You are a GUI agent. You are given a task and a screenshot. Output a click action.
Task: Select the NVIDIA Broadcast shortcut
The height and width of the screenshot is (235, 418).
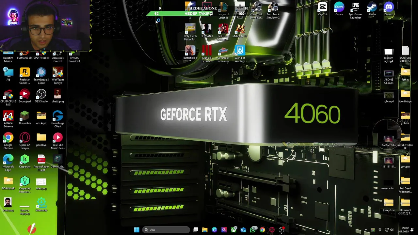pos(74,57)
